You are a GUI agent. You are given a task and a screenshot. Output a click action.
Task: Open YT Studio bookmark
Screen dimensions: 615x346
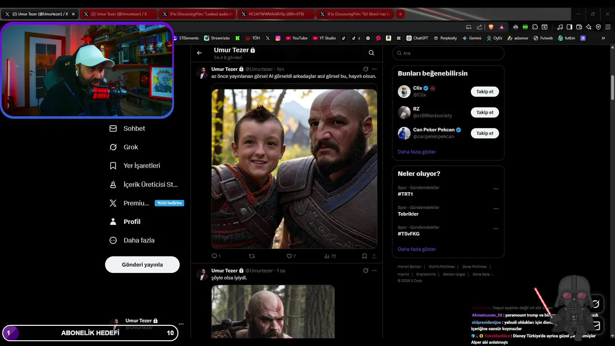click(x=324, y=38)
